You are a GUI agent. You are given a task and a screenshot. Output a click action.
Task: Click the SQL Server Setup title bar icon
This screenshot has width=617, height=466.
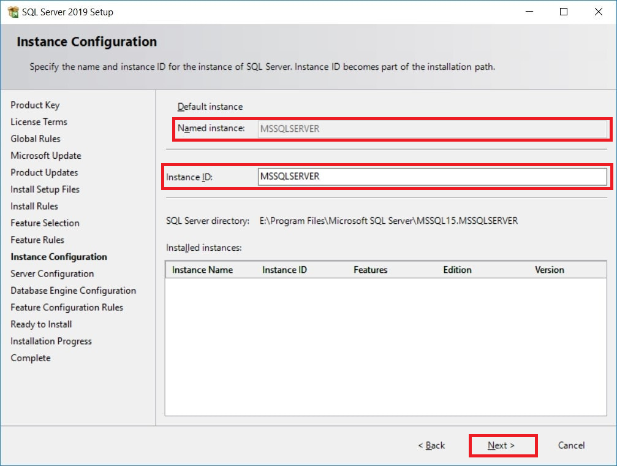coord(12,12)
